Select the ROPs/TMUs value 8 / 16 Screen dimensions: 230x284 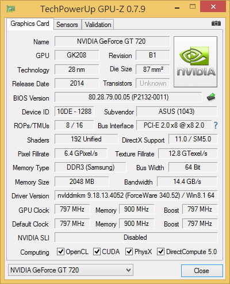74,125
